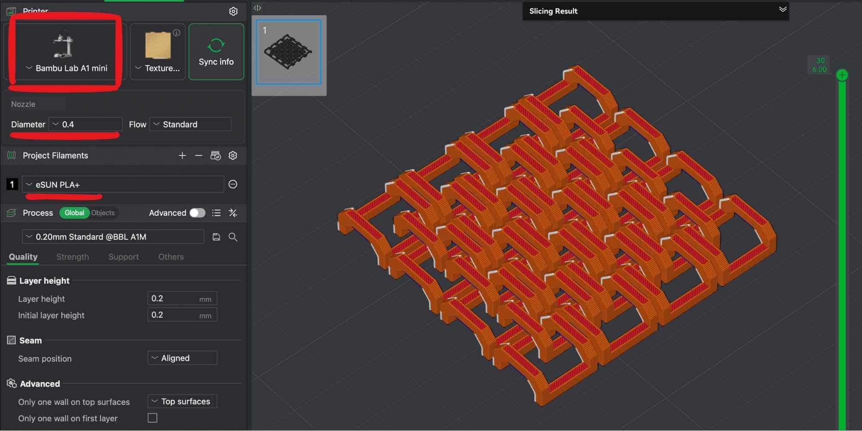
Task: Click the Process section icon
Action: pos(12,213)
